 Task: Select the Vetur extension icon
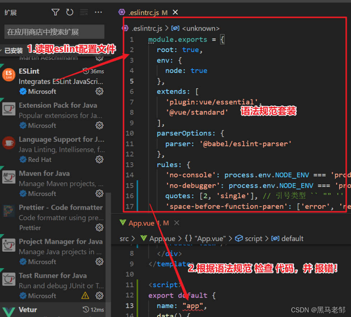click(x=9, y=312)
